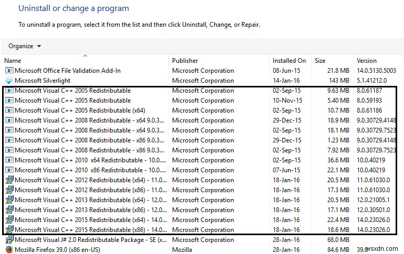Select Visual C++ 2012 Redistributable (x64) name
Screen dimensions: 404x254
(x=91, y=180)
